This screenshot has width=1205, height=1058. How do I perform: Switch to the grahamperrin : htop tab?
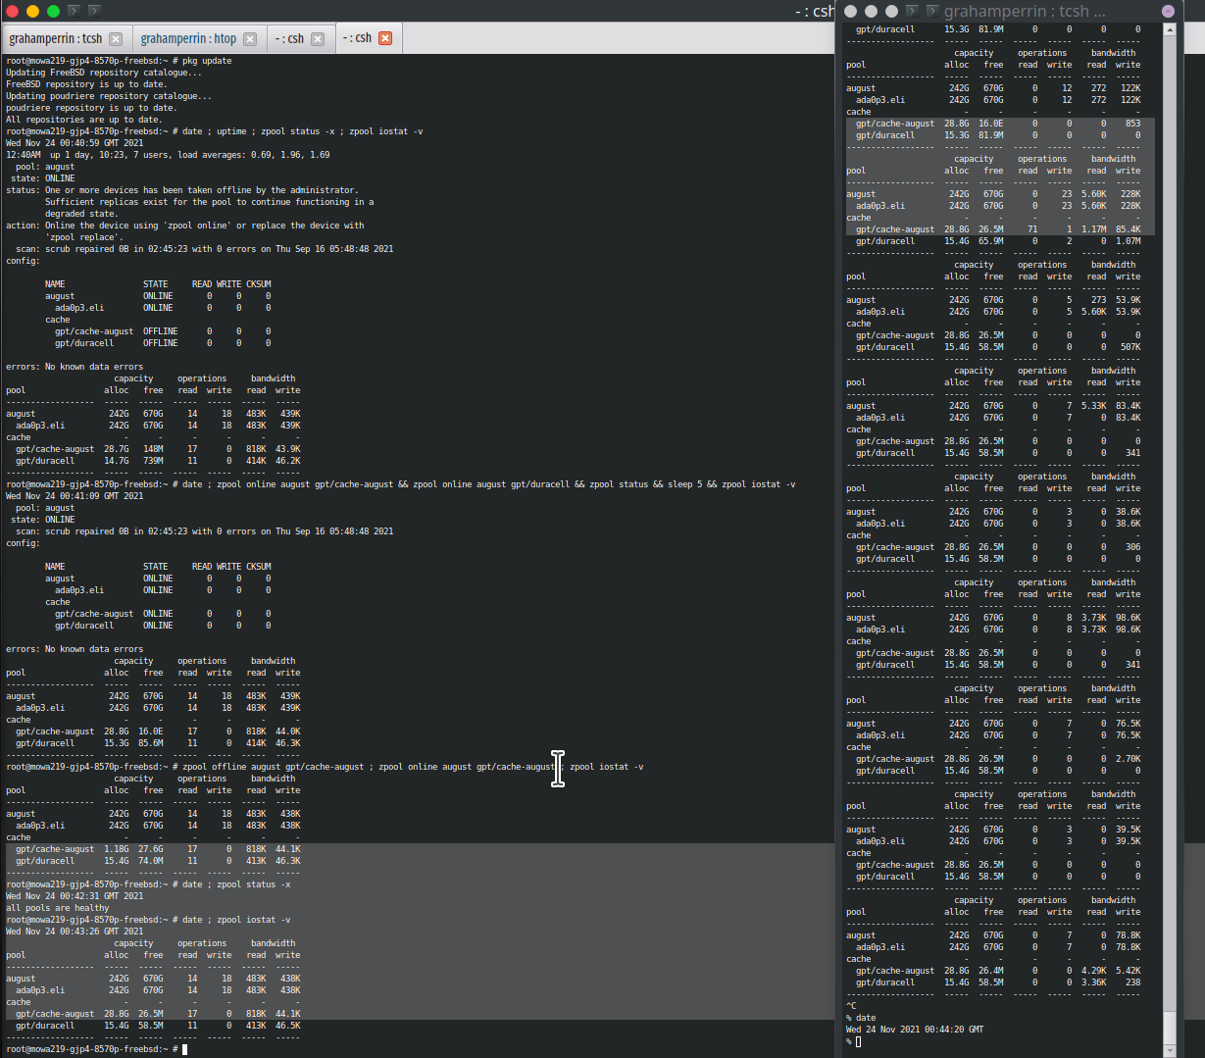tap(191, 39)
